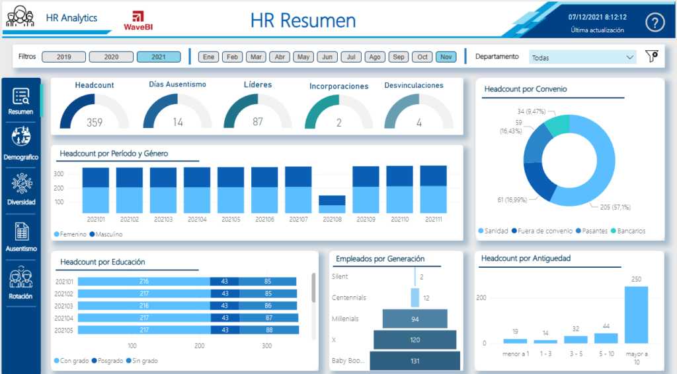The image size is (677, 374).
Task: Click the X generation bar 120
Action: (x=415, y=340)
